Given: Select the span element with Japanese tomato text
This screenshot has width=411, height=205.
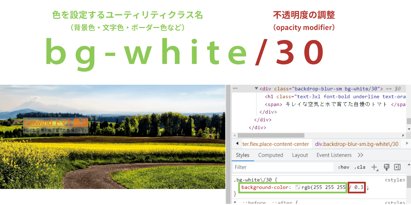Looking at the screenshot, I should [x=335, y=104].
